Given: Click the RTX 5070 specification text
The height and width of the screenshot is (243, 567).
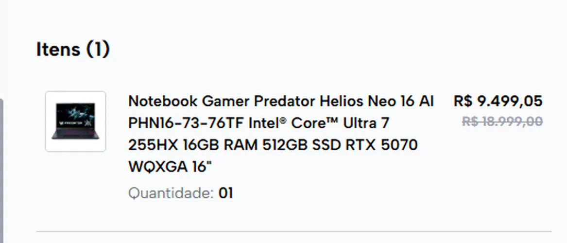Looking at the screenshot, I should [381, 145].
